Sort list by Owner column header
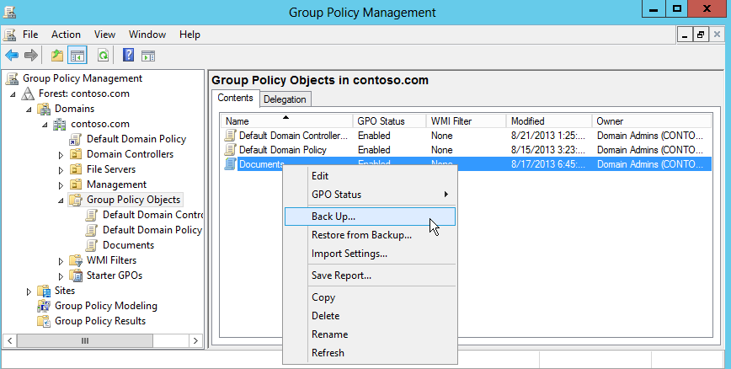731x369 pixels. (x=652, y=120)
